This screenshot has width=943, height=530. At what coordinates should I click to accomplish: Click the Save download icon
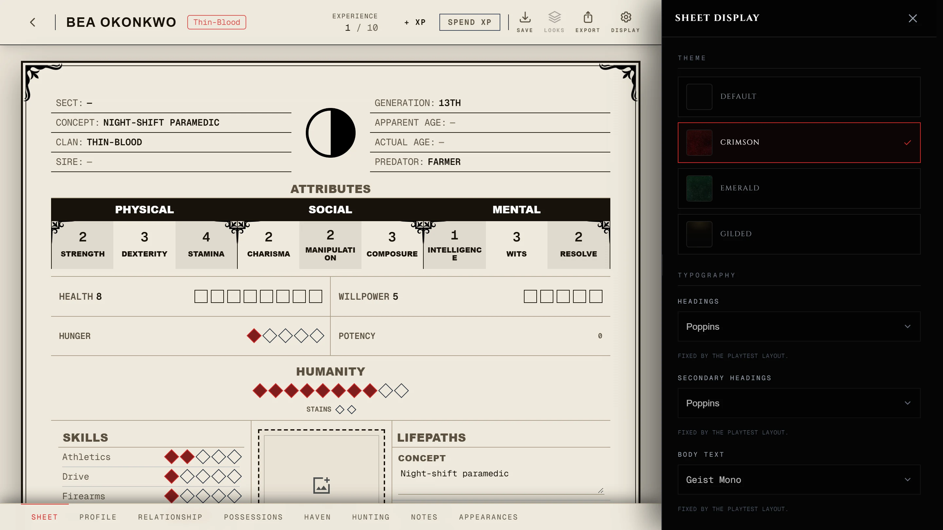[525, 22]
